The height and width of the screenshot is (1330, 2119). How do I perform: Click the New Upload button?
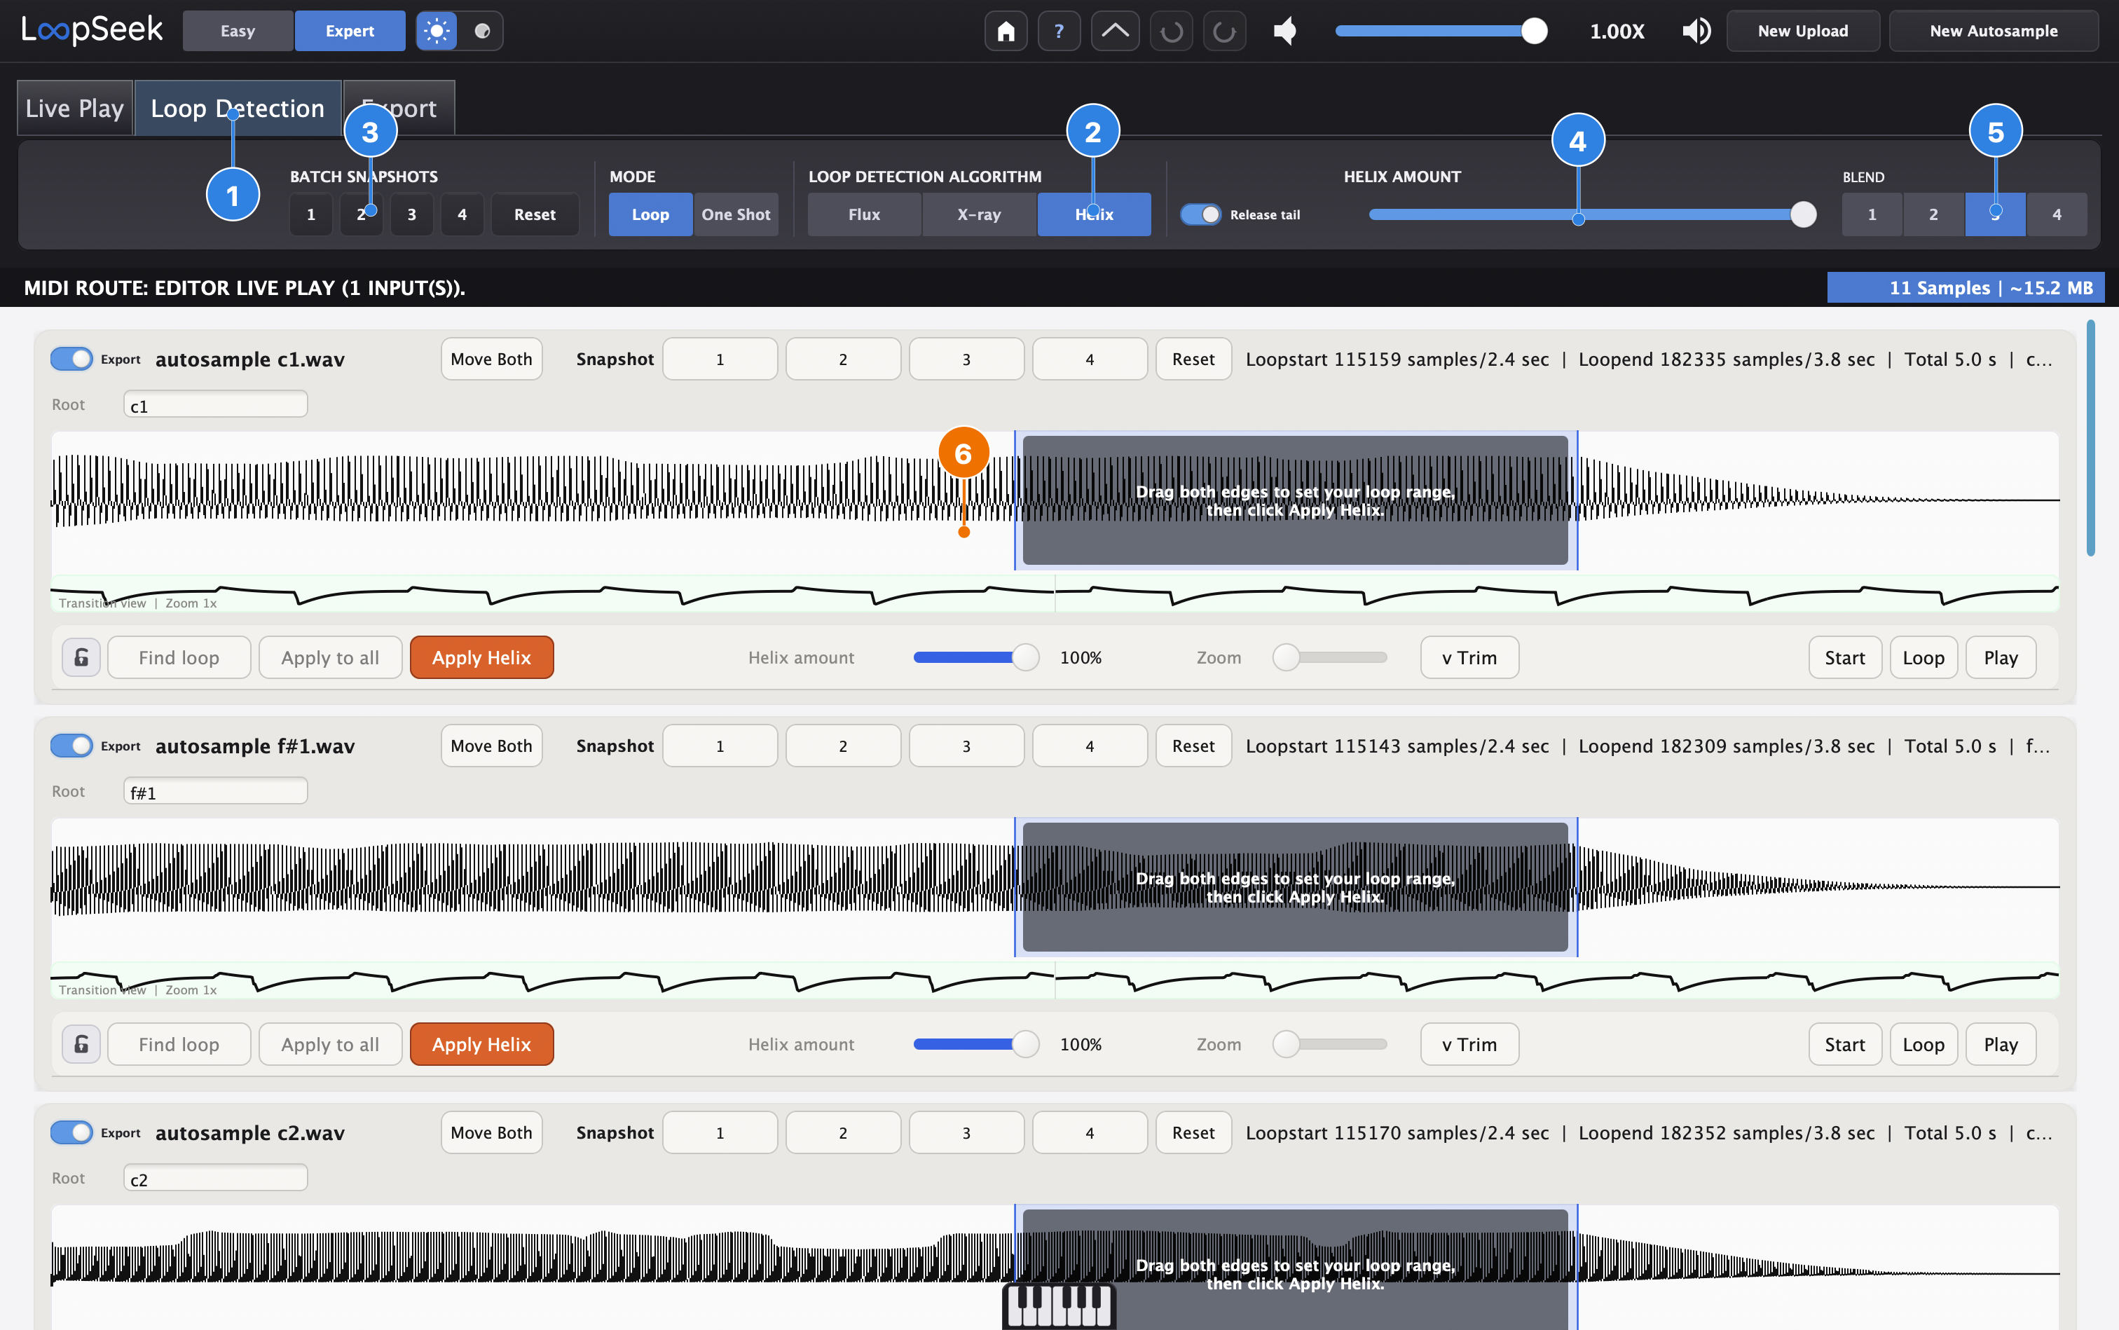pyautogui.click(x=1802, y=31)
